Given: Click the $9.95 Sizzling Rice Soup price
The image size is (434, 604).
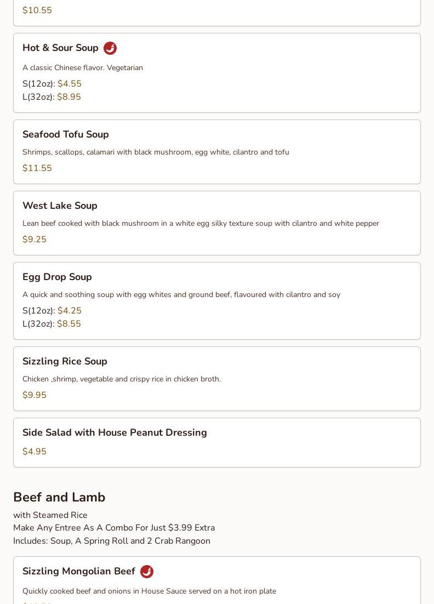Looking at the screenshot, I should pyautogui.click(x=35, y=395).
